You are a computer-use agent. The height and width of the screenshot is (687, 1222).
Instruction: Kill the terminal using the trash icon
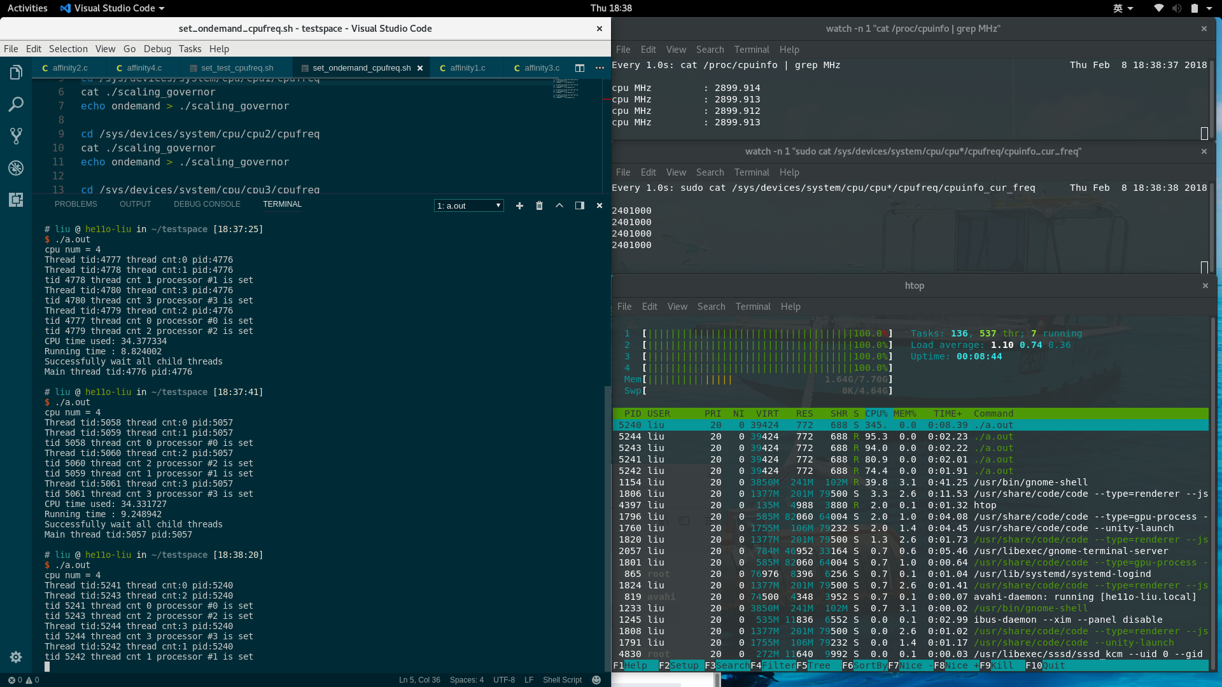[x=539, y=205]
